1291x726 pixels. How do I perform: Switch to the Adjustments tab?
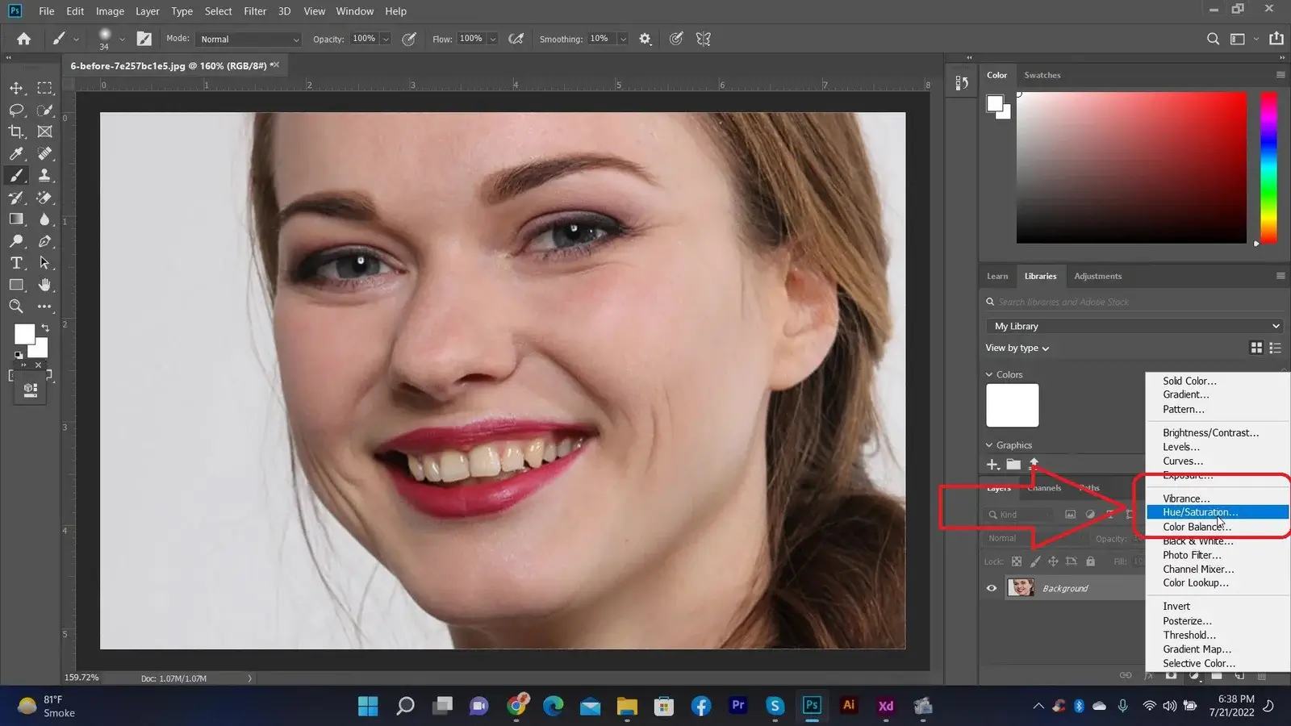pyautogui.click(x=1097, y=276)
